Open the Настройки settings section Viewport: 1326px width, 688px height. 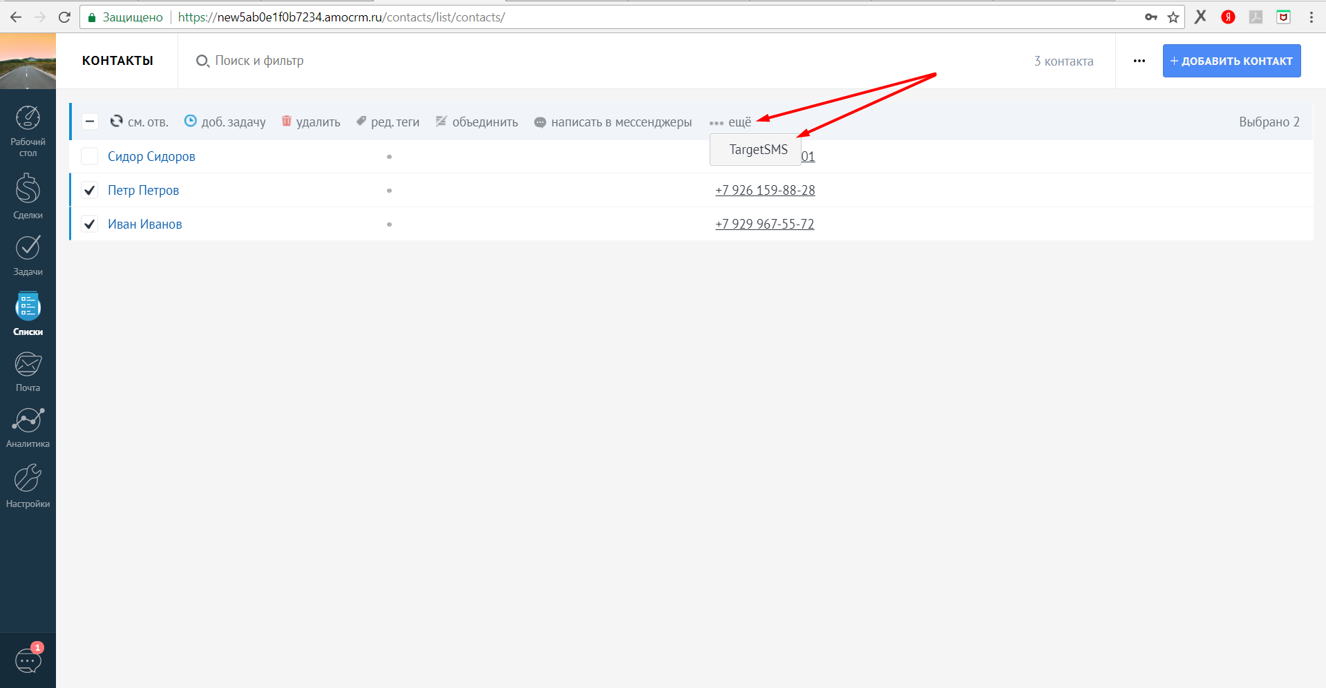(28, 486)
